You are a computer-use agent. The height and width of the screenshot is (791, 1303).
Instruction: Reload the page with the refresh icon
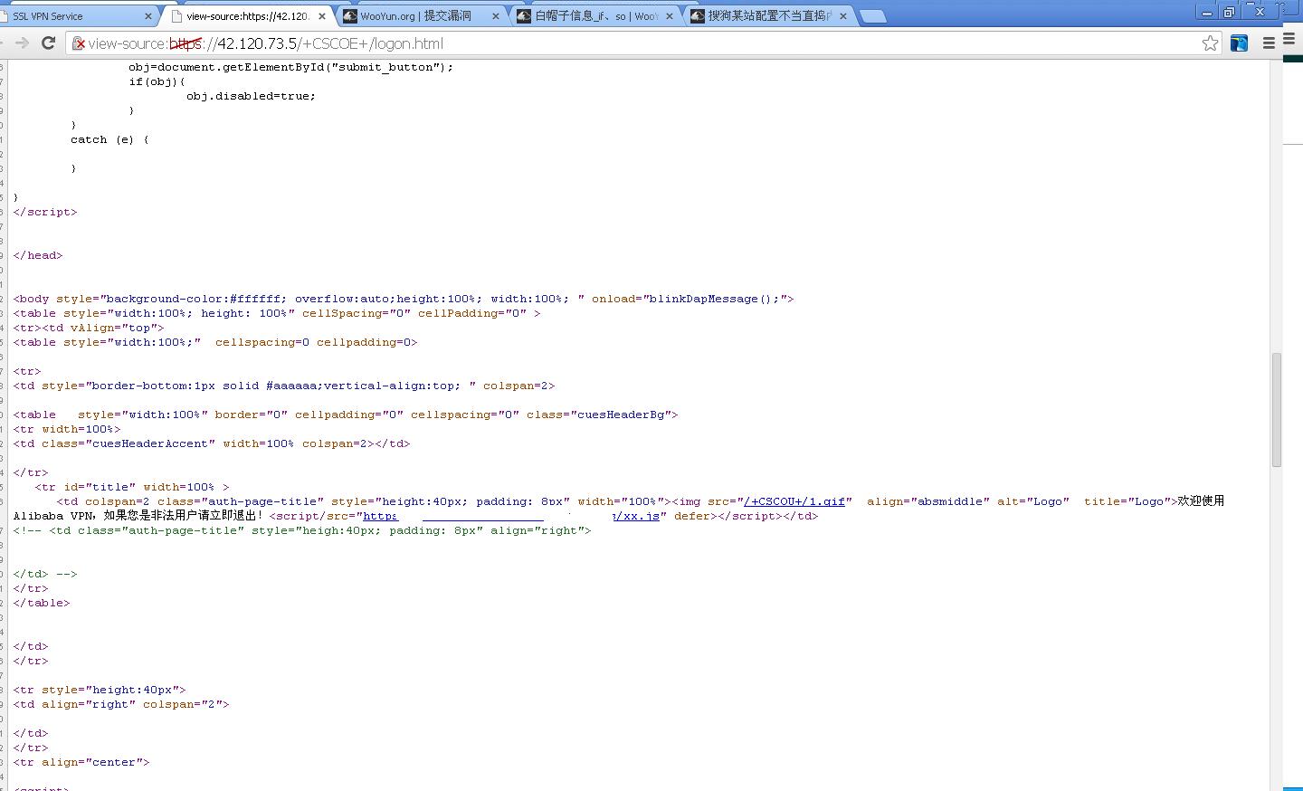click(49, 43)
